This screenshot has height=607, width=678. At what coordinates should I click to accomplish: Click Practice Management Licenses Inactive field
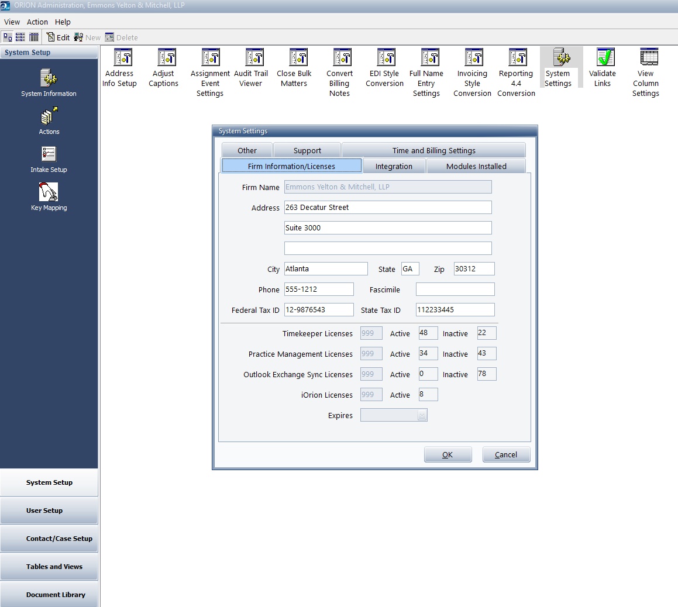coord(487,353)
